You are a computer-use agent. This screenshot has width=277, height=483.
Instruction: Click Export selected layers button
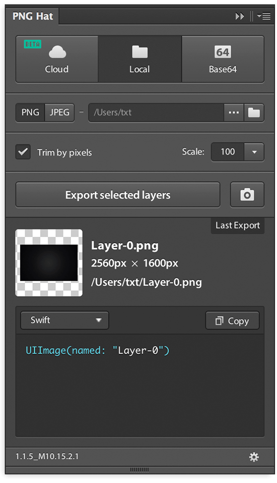click(x=118, y=195)
